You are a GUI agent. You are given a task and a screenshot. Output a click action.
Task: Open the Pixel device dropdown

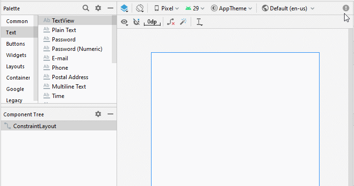(x=167, y=8)
